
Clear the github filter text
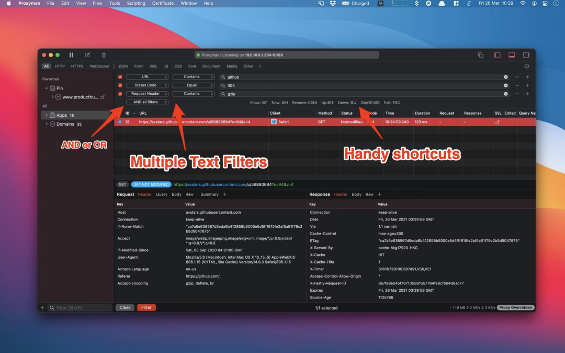506,77
